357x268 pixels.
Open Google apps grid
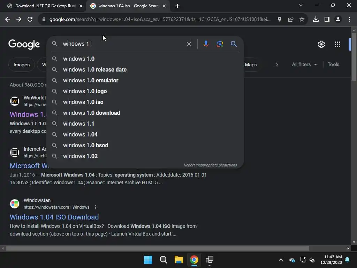pyautogui.click(x=337, y=44)
